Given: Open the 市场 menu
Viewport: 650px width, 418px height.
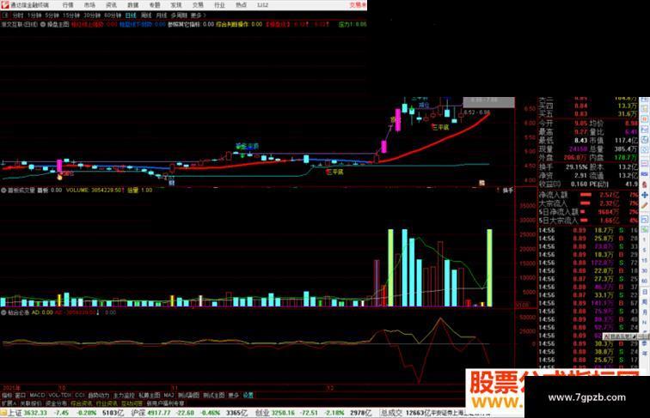Looking at the screenshot, I should pos(89,5).
